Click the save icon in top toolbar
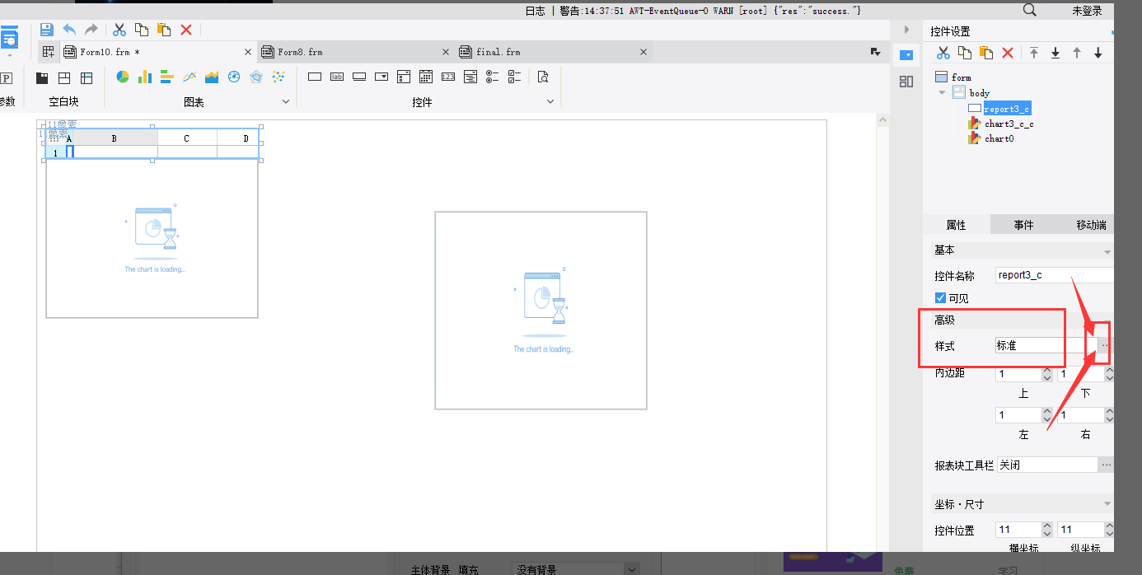 [47, 30]
